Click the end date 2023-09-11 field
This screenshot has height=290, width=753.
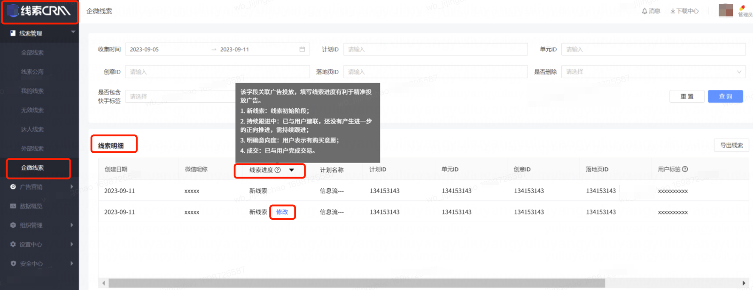[x=234, y=49]
